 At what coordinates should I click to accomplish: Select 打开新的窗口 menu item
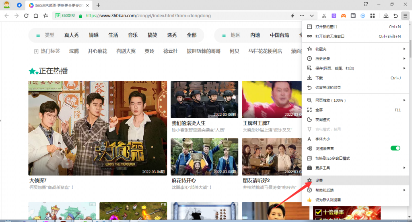point(356,27)
